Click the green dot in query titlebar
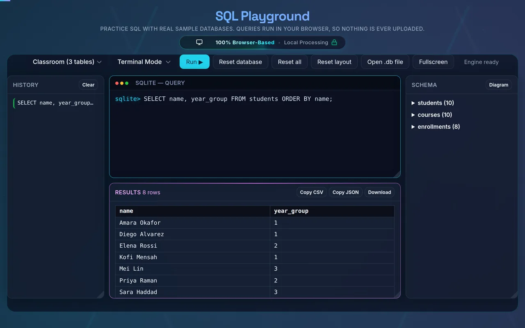 click(127, 83)
